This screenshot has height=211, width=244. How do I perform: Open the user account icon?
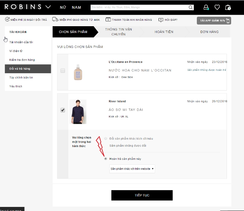206,7
